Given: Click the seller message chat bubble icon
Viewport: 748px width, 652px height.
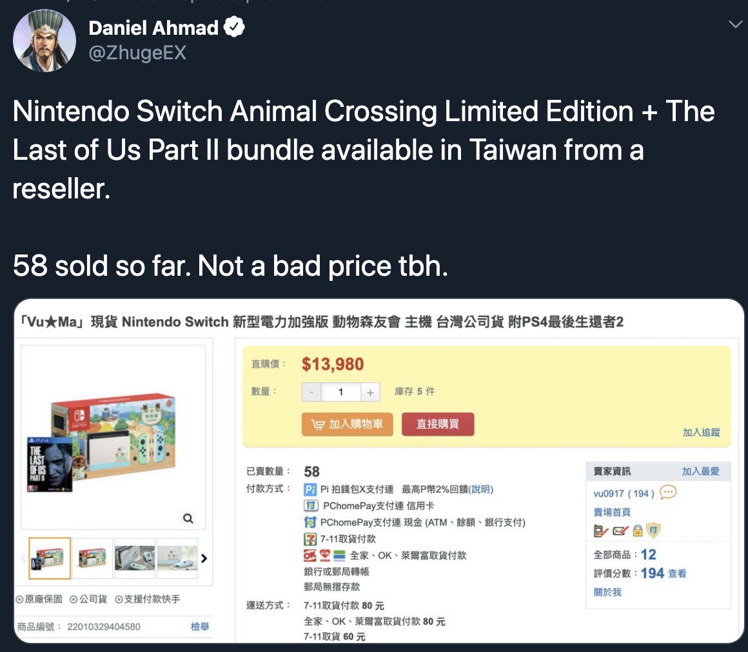Looking at the screenshot, I should tap(669, 492).
